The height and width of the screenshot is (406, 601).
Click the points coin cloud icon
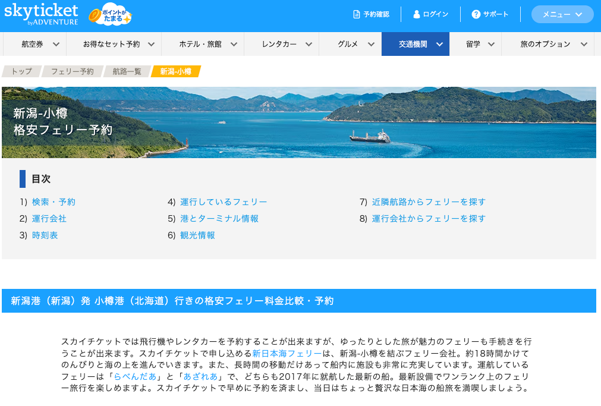[x=110, y=15]
